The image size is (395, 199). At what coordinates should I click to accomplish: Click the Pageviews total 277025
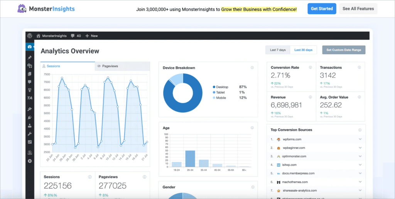coord(112,186)
